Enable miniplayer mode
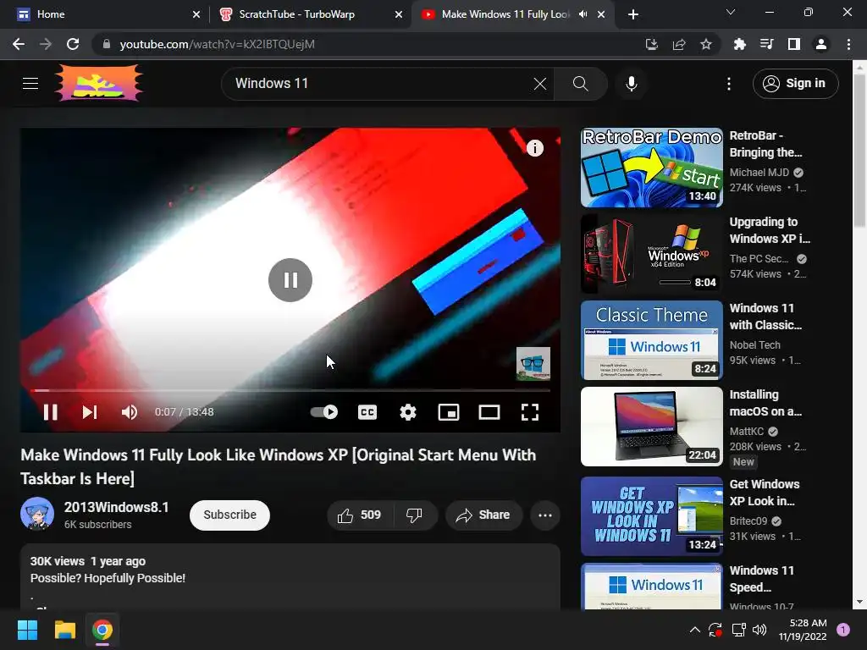 [449, 412]
